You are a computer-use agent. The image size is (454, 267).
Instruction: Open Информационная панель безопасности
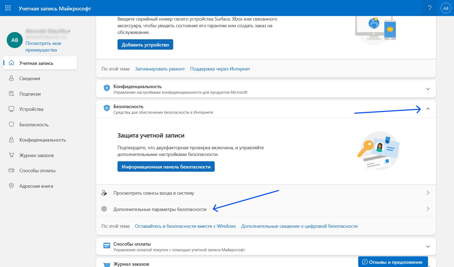(166, 167)
